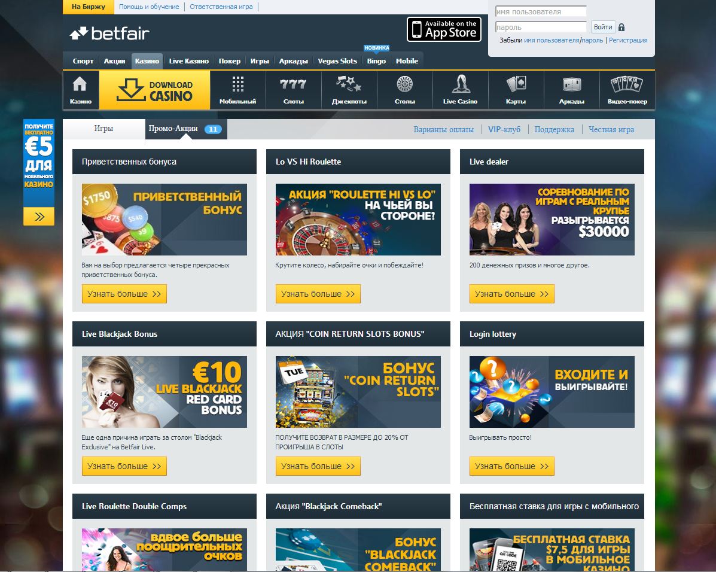Open Варианты оплаты link
The image size is (716, 572).
(x=443, y=130)
